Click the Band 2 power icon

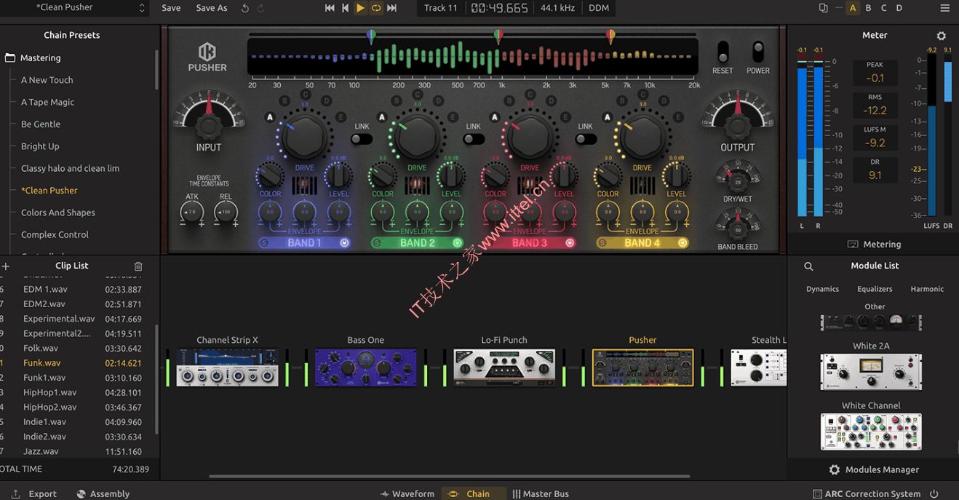point(457,242)
